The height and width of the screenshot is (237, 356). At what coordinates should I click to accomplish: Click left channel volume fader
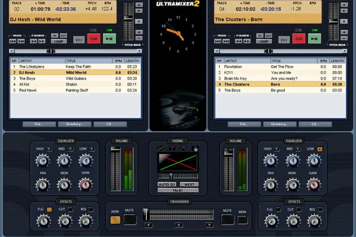(x=115, y=169)
